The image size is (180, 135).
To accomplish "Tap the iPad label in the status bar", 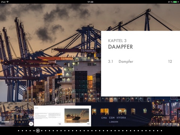I will [3, 2].
